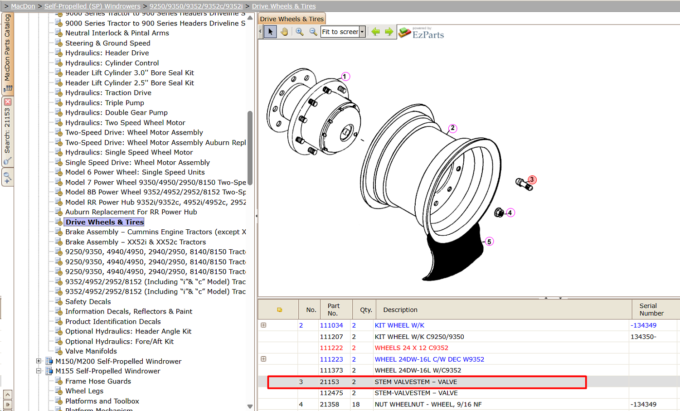Open Valve Manifolds tree item
The height and width of the screenshot is (411, 680).
[x=91, y=351]
